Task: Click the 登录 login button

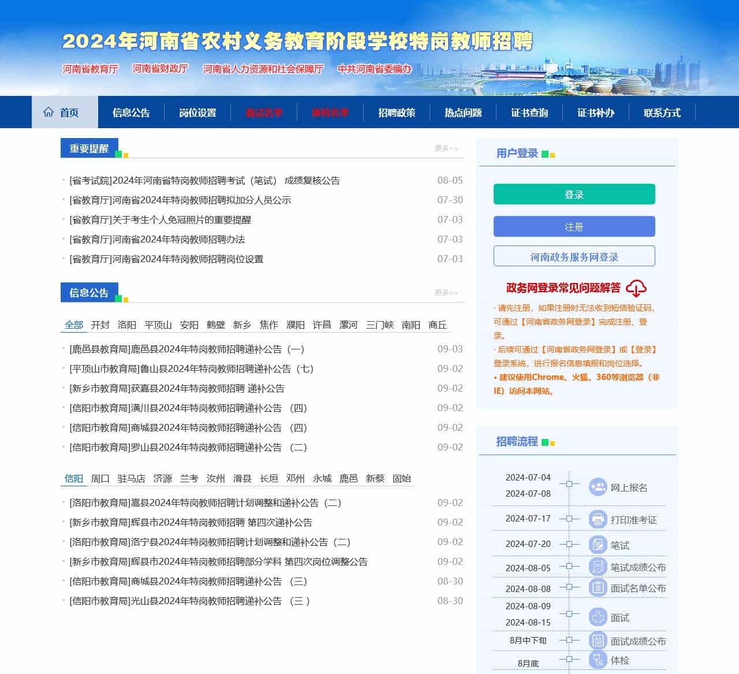Action: tap(574, 195)
